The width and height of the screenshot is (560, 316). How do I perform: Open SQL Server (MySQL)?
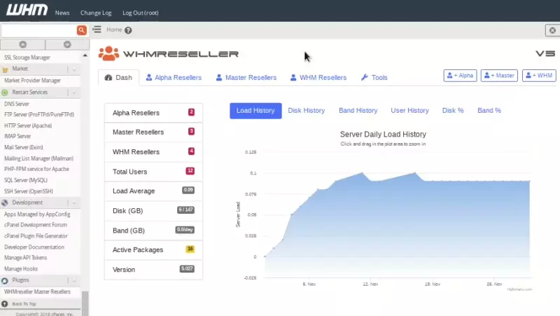coord(26,180)
